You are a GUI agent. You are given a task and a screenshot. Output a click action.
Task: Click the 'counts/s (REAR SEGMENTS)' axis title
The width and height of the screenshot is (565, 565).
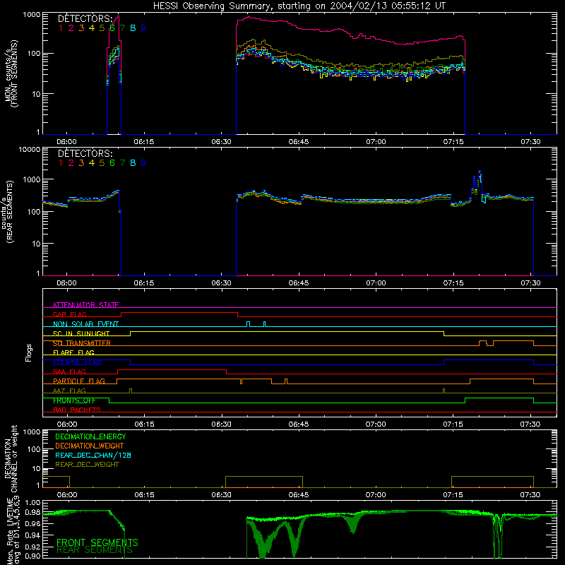click(8, 212)
